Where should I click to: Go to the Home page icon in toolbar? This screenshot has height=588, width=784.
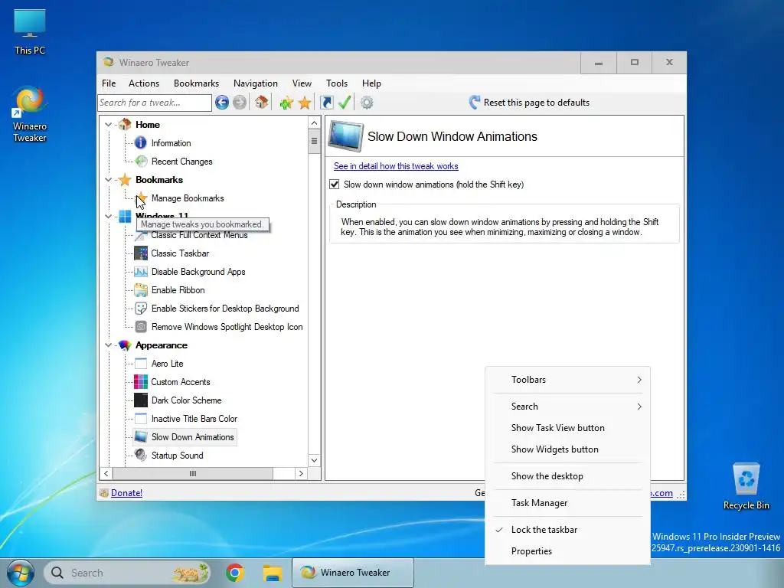point(261,103)
